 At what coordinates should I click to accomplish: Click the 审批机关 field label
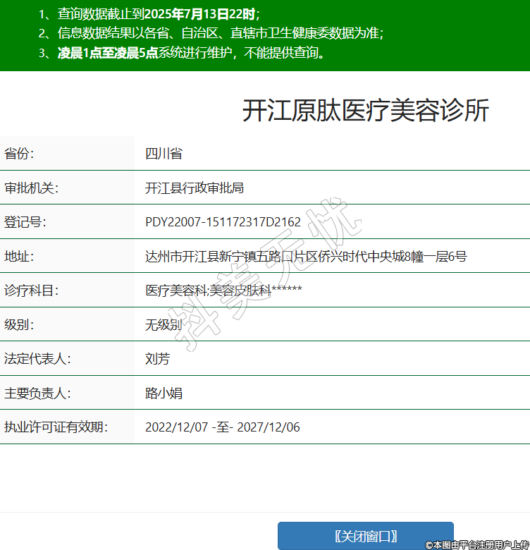31,188
